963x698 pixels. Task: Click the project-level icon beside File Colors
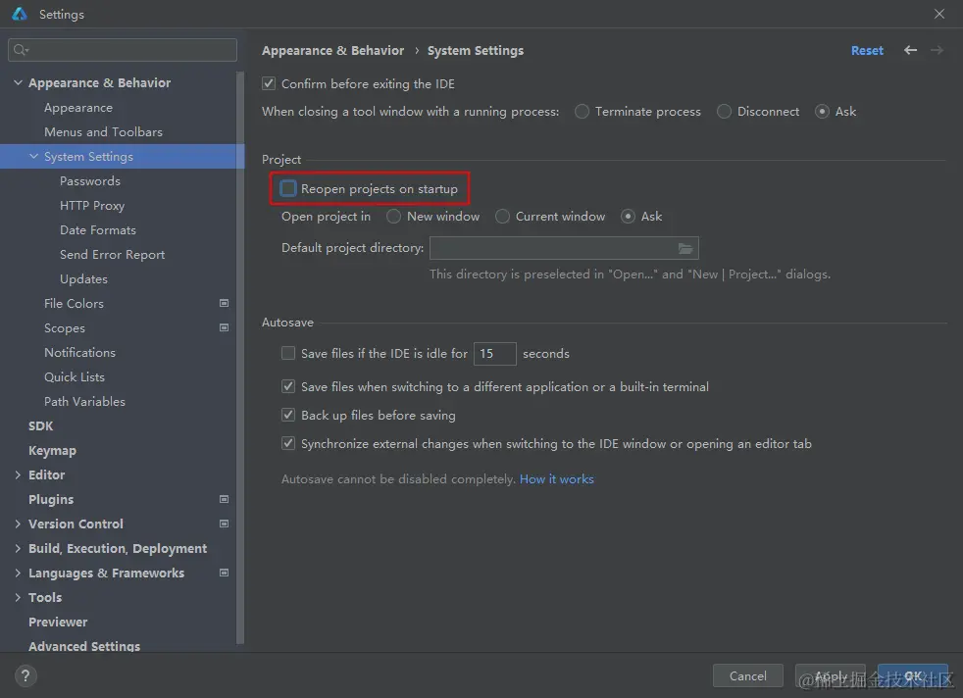225,303
